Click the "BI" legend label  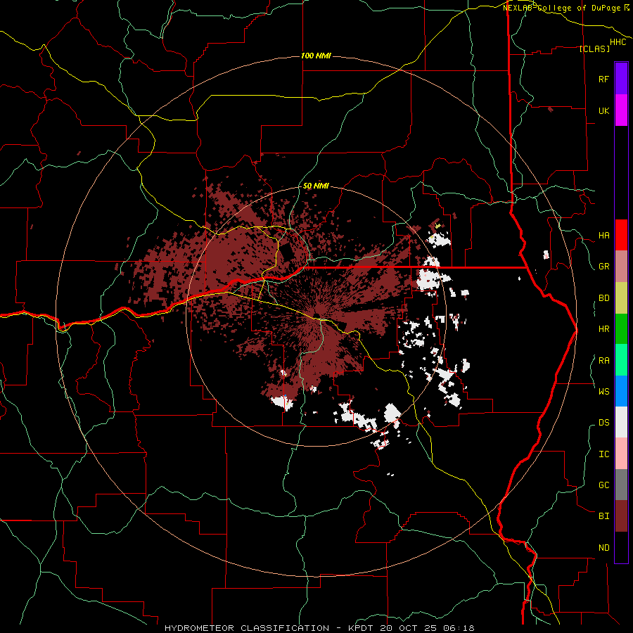pos(603,516)
